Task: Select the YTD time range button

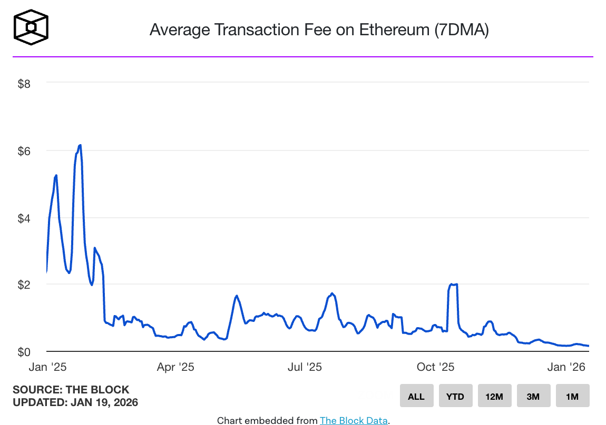Action: [x=455, y=396]
